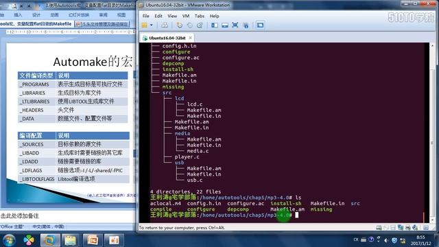
Task: Click the PowerPoint quick access print preview icon
Action: pos(14,5)
